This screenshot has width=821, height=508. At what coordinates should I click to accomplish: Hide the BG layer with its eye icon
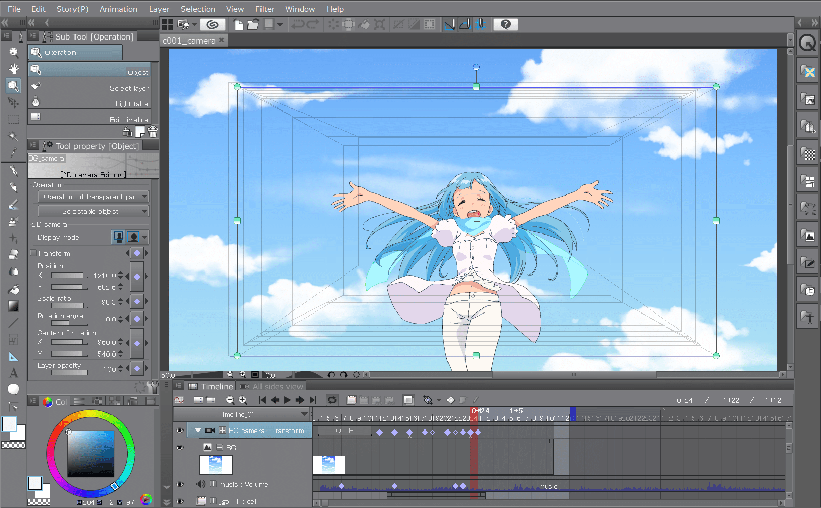(180, 448)
